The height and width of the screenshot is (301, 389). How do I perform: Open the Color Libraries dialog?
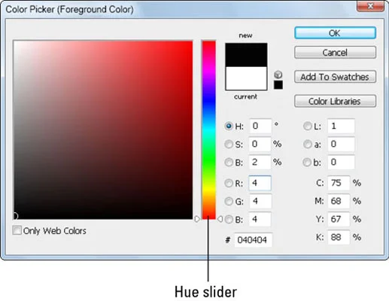[335, 101]
